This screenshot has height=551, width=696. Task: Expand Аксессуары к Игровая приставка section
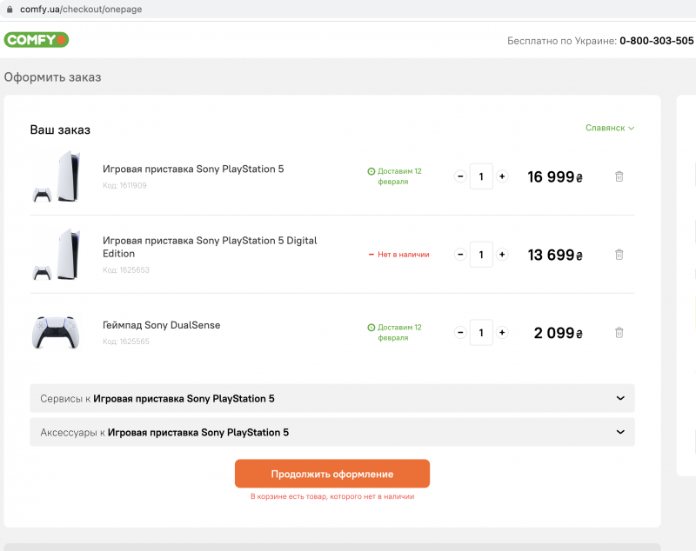[331, 432]
